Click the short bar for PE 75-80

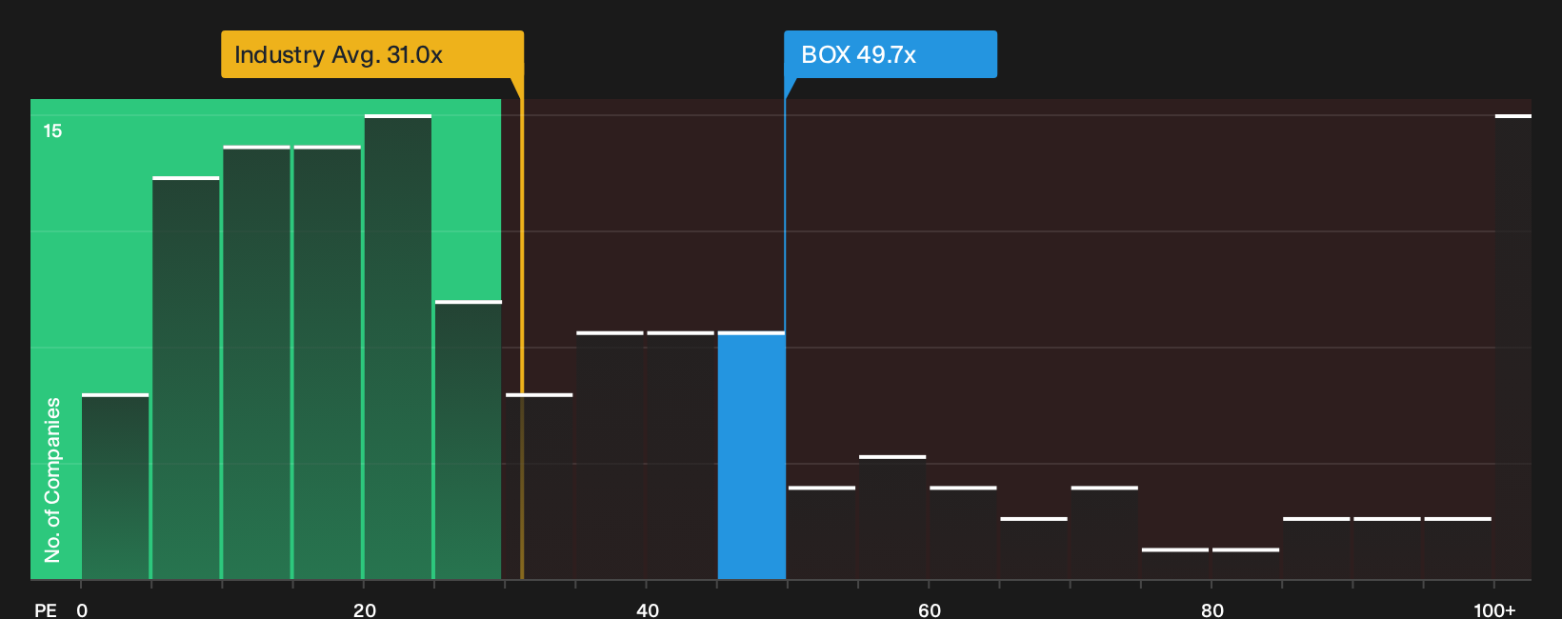(x=1175, y=564)
